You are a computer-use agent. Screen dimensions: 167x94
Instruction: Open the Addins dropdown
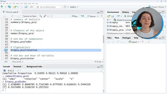(x=74, y=7)
